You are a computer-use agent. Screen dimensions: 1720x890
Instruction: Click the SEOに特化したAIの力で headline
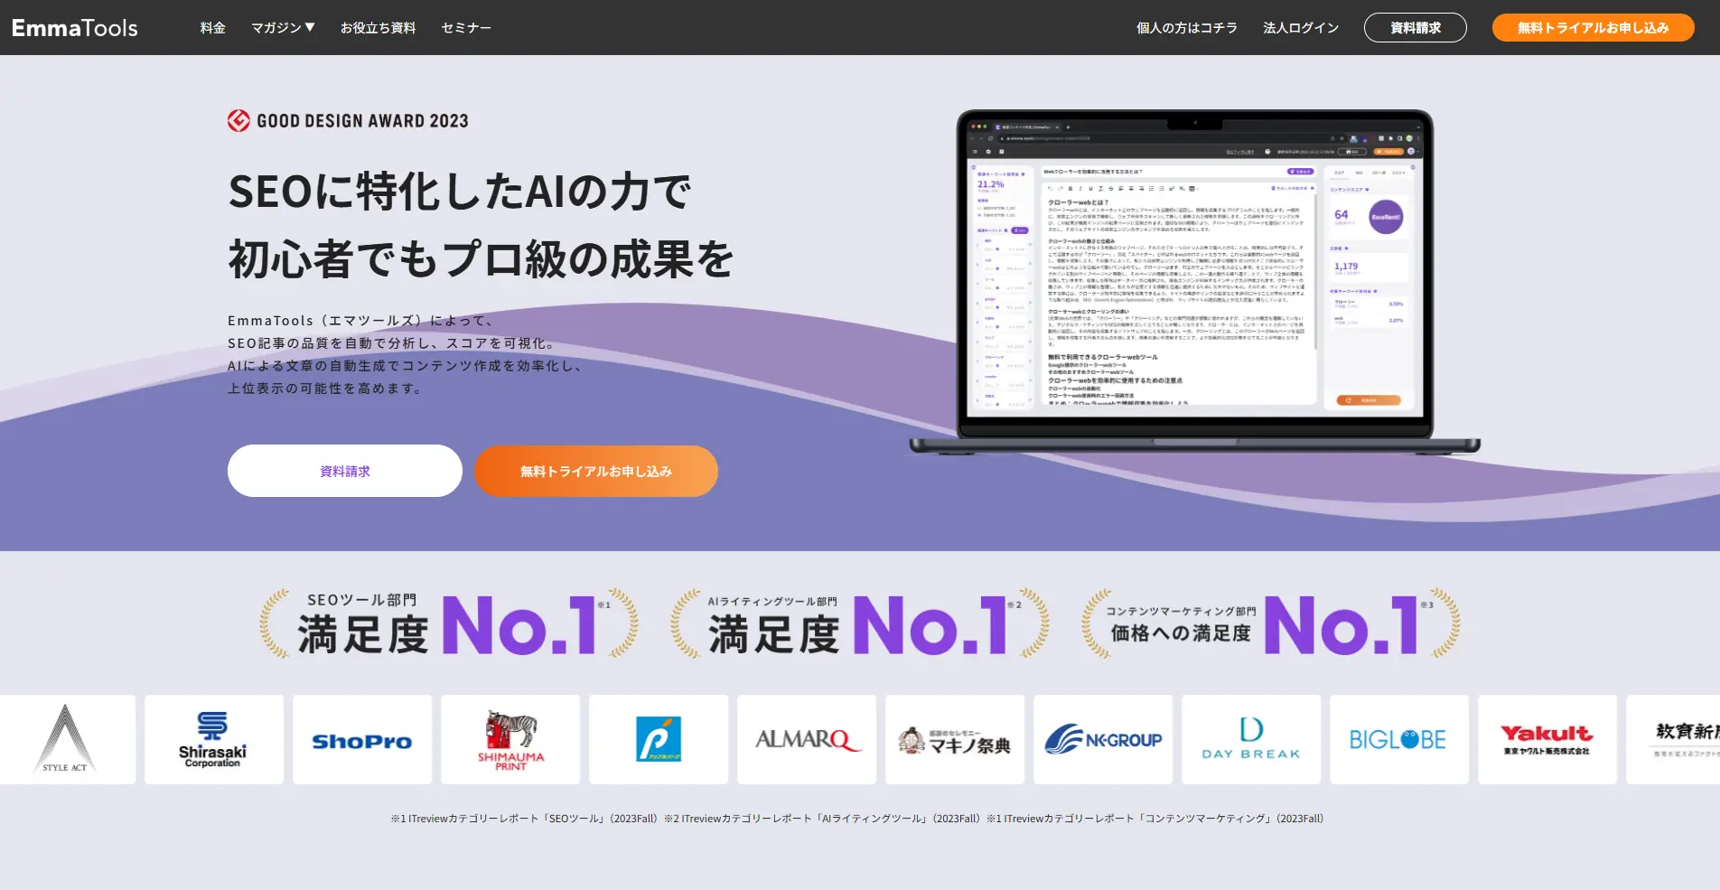pos(460,192)
